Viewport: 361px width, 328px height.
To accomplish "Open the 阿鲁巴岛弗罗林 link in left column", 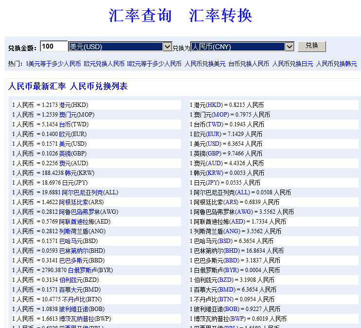I will click(79, 212).
